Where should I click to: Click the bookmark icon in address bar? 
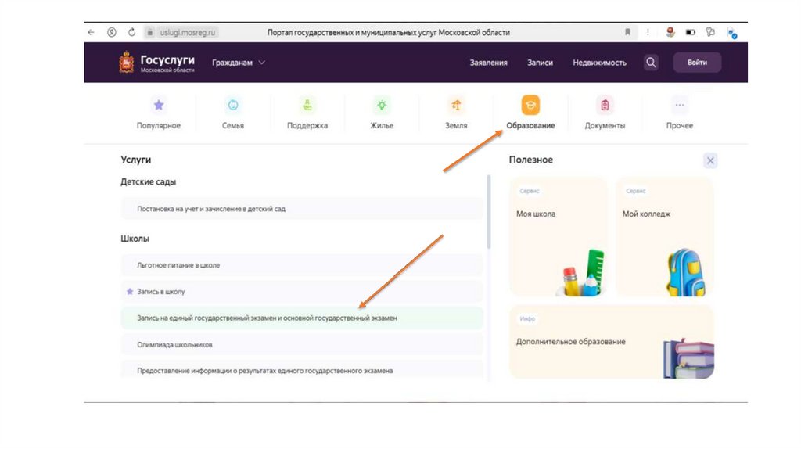point(628,32)
